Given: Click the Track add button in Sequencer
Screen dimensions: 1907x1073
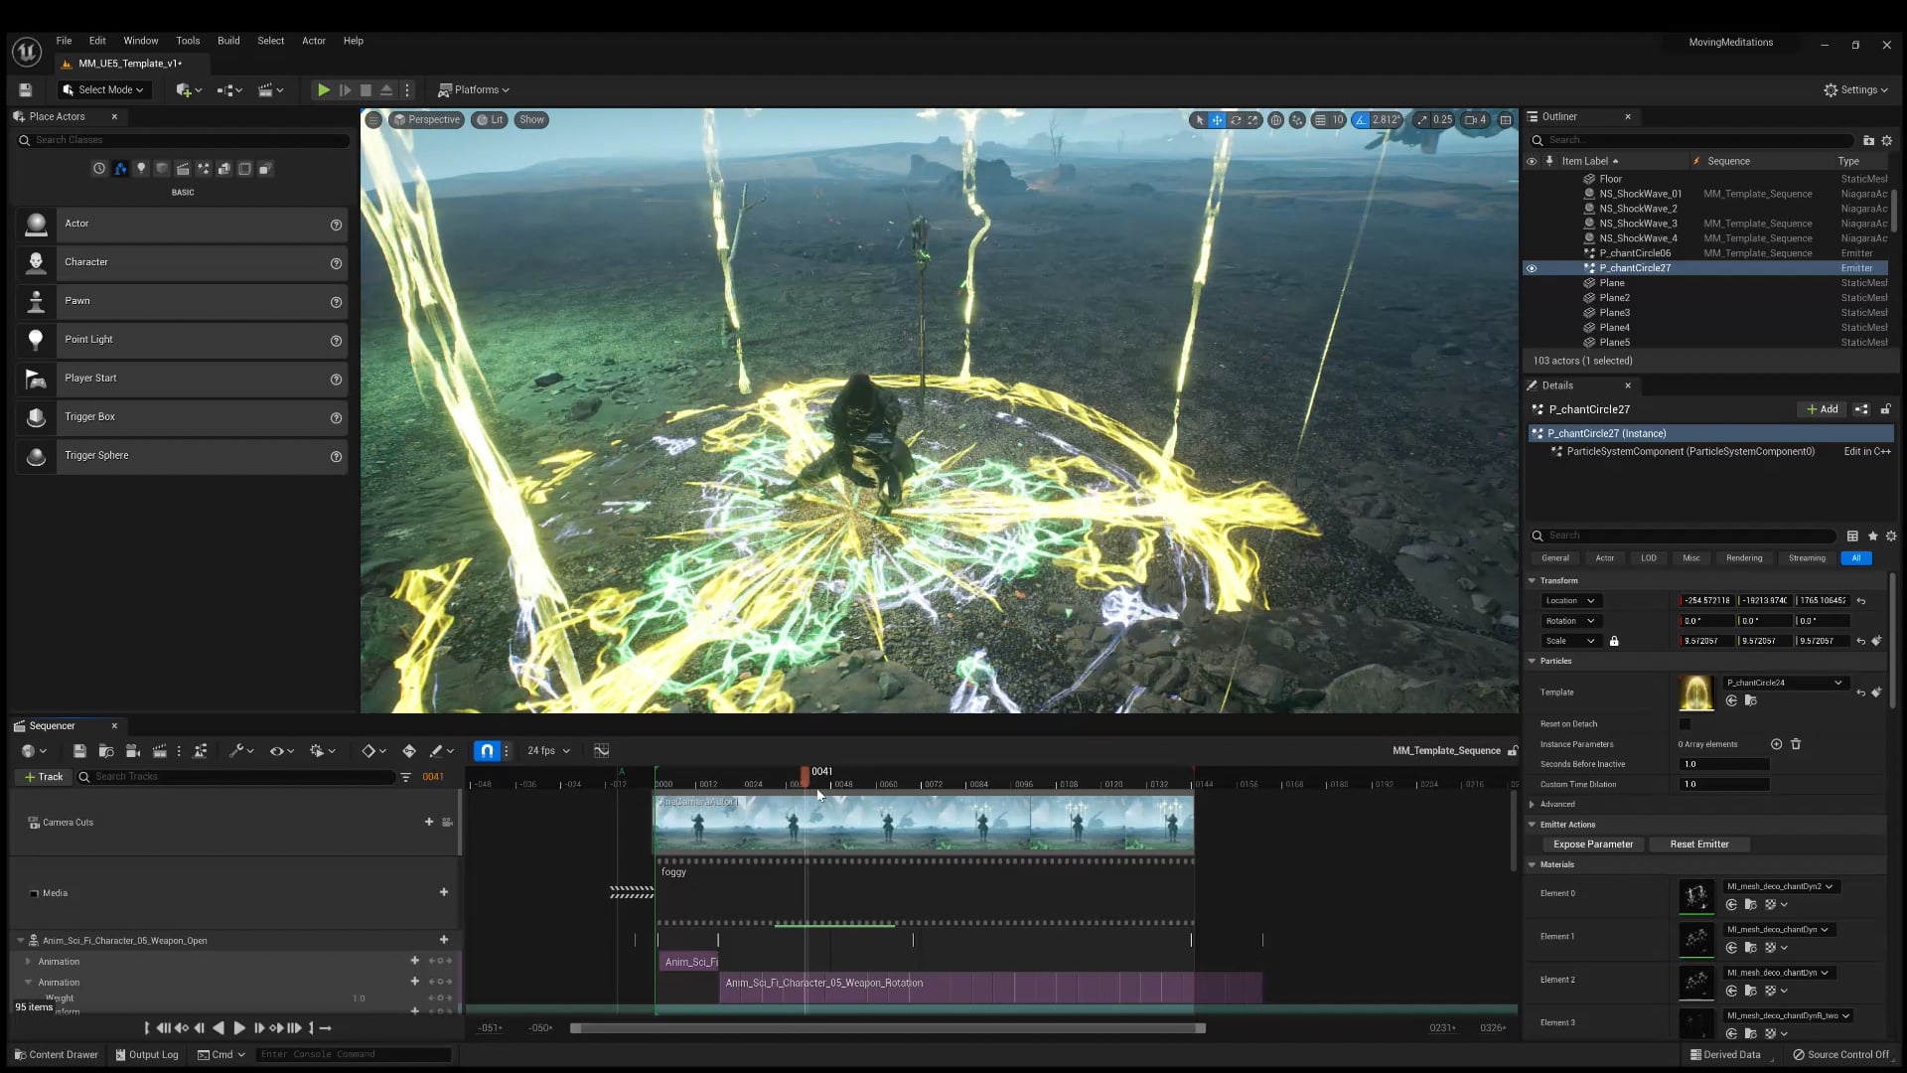Looking at the screenshot, I should [43, 777].
